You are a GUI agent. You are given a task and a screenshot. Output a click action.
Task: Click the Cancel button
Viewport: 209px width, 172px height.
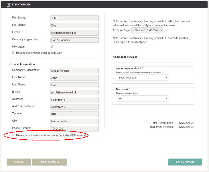[19, 162]
